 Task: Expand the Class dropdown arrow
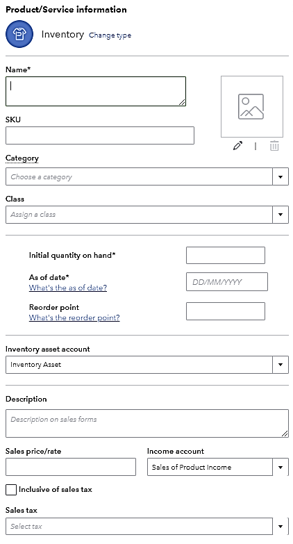[281, 215]
